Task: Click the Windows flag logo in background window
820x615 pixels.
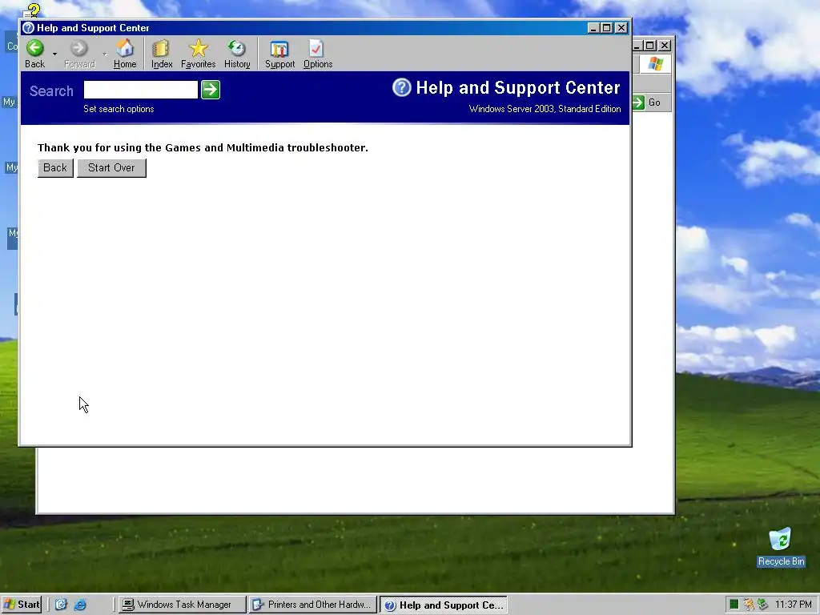Action: point(655,64)
